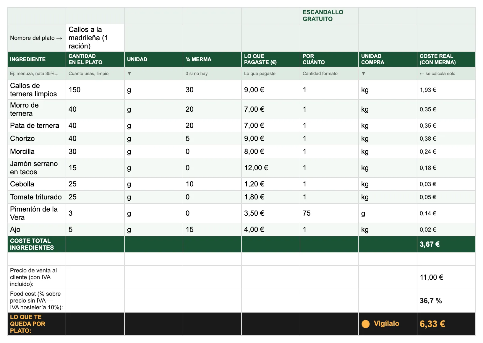Click the 'Nombre del plato →' label
The height and width of the screenshot is (343, 483).
[36, 38]
